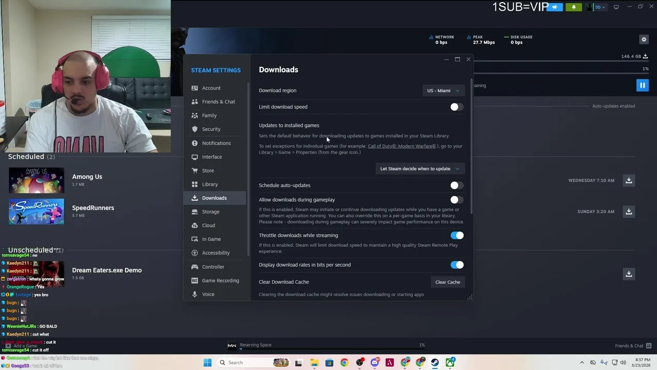Open the Account settings section
This screenshot has width=657, height=370.
pos(215,88)
